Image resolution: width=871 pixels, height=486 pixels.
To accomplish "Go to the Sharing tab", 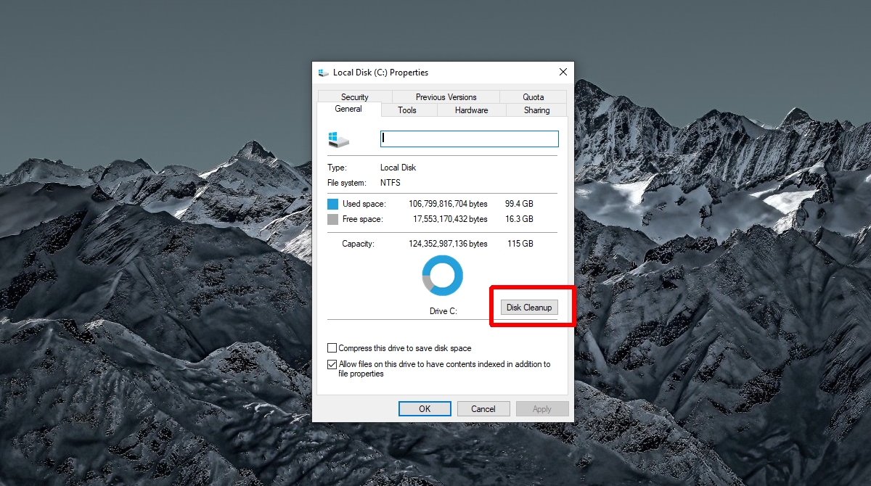I will pos(536,110).
